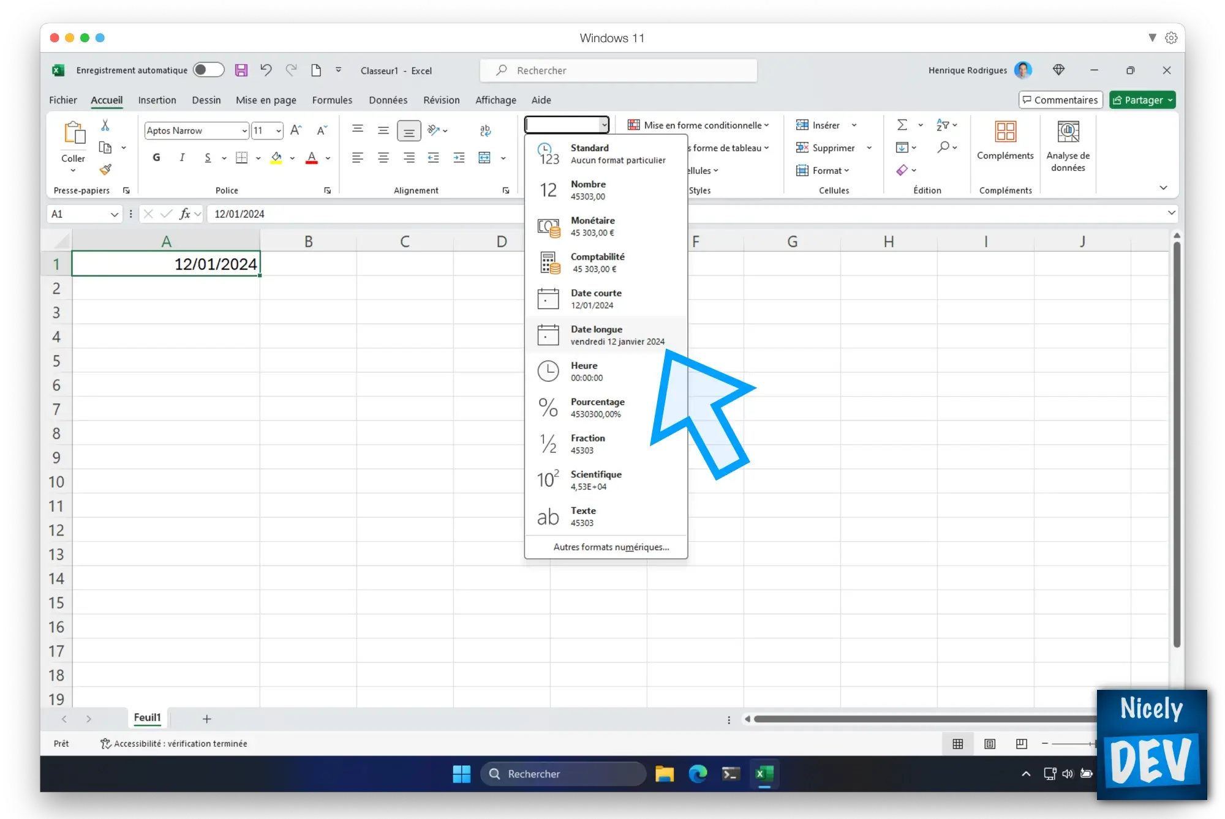The image size is (1225, 819).
Task: Increase indent icon
Action: [x=459, y=158]
